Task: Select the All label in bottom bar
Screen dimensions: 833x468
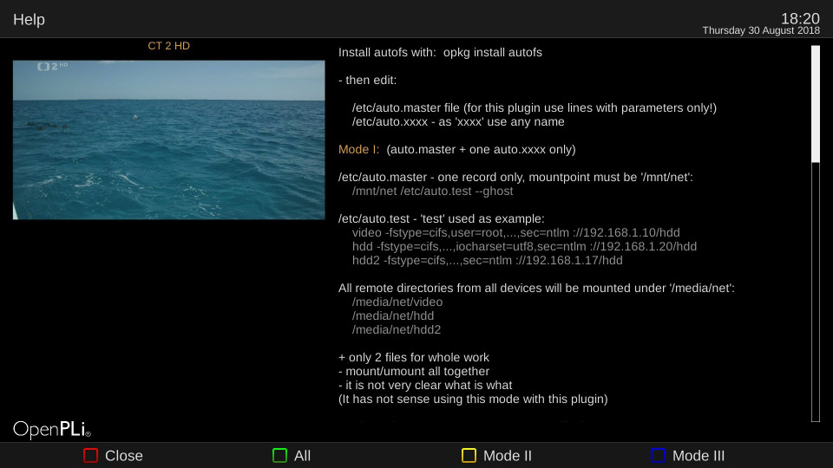Action: (302, 456)
